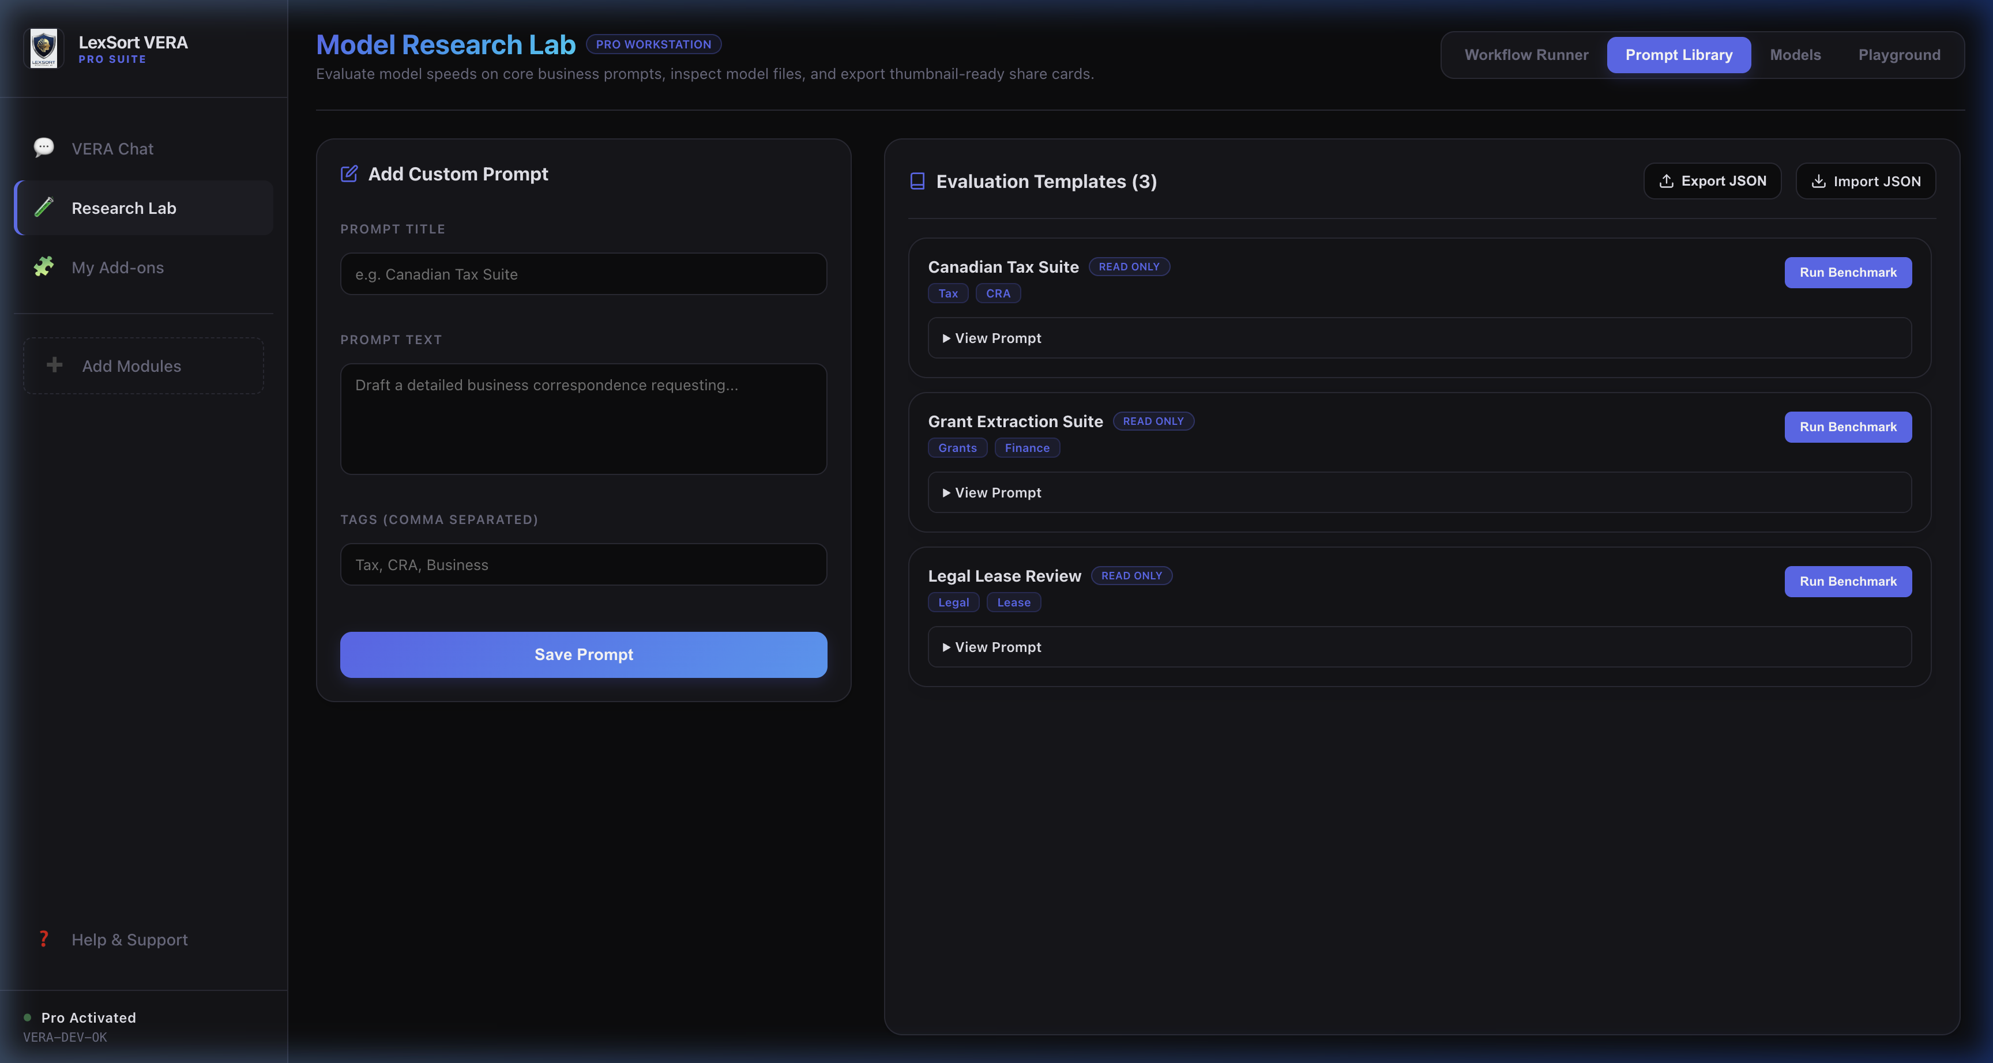Click the download icon in Import JSON

(x=1819, y=181)
